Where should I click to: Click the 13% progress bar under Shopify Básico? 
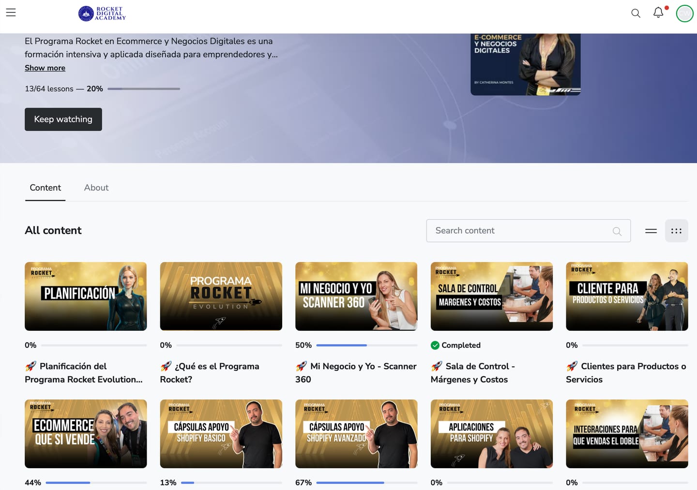231,483
